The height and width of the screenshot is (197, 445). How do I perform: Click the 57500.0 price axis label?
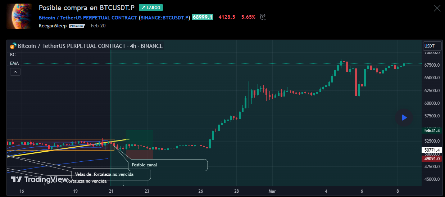point(432,116)
